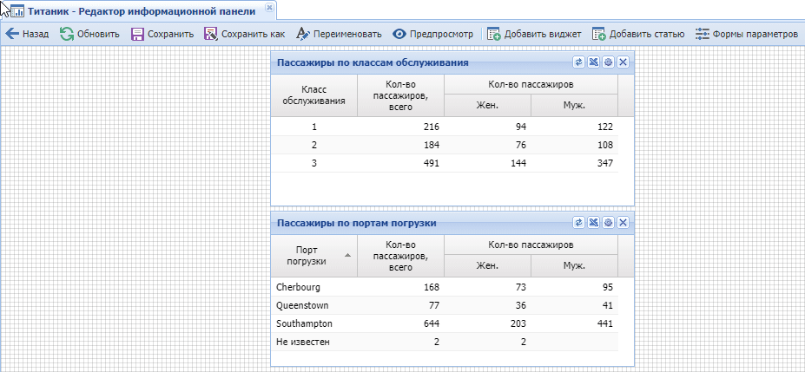Close the Пассажиры по портам погрузки widget

point(624,222)
